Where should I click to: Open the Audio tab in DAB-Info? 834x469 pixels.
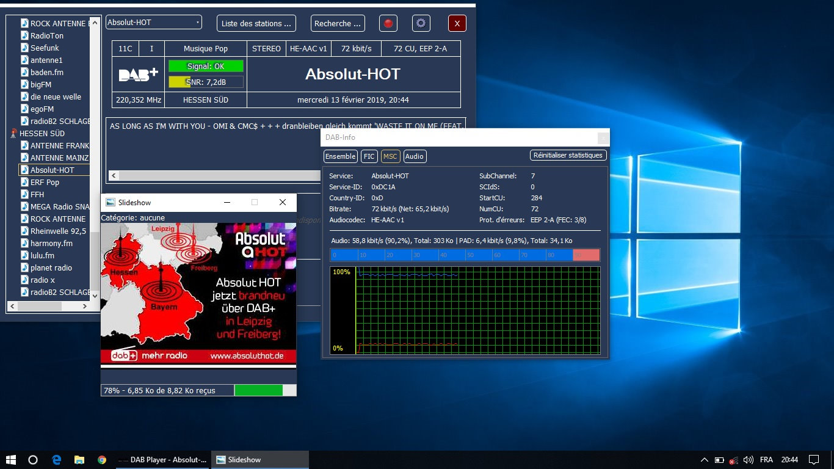(x=414, y=156)
